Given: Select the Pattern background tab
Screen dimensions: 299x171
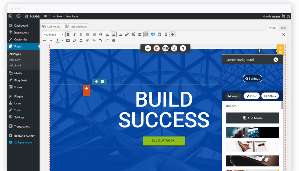Looking at the screenshot, I should pyautogui.click(x=270, y=96).
